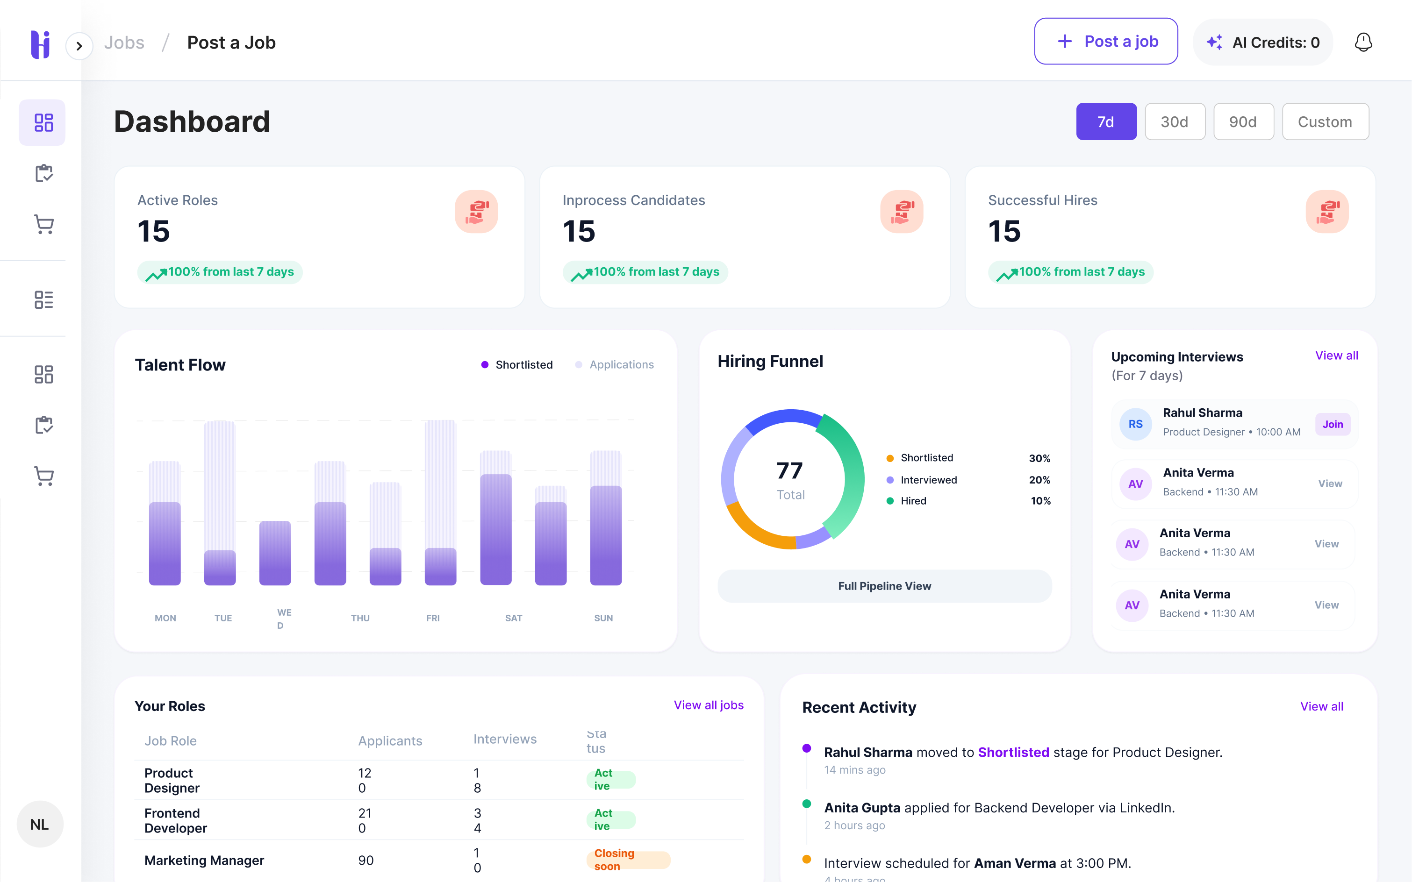Click the AI Credits sparkle icon
This screenshot has height=882, width=1412.
pyautogui.click(x=1215, y=42)
